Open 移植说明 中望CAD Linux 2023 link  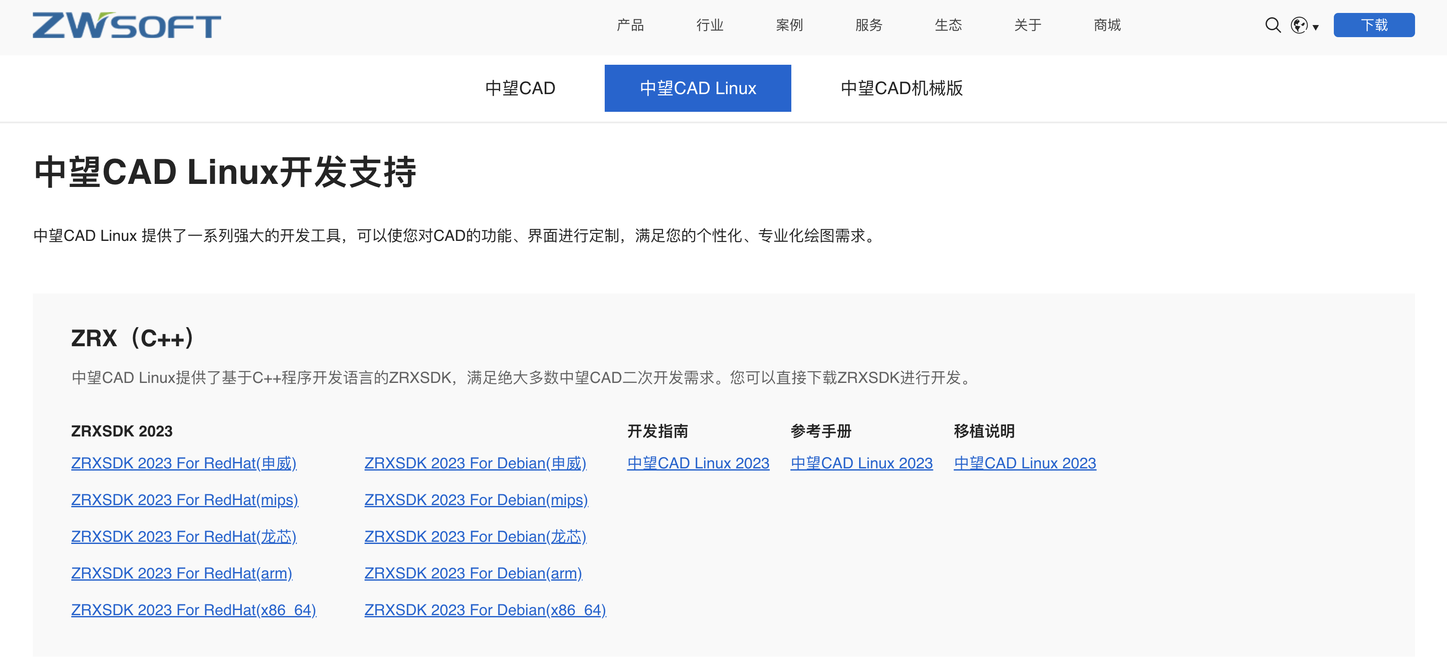click(1025, 463)
